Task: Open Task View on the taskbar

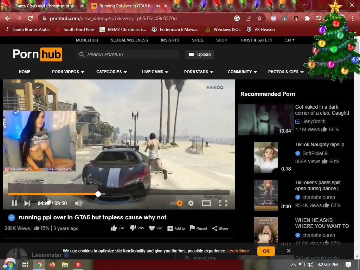Action: point(25,265)
